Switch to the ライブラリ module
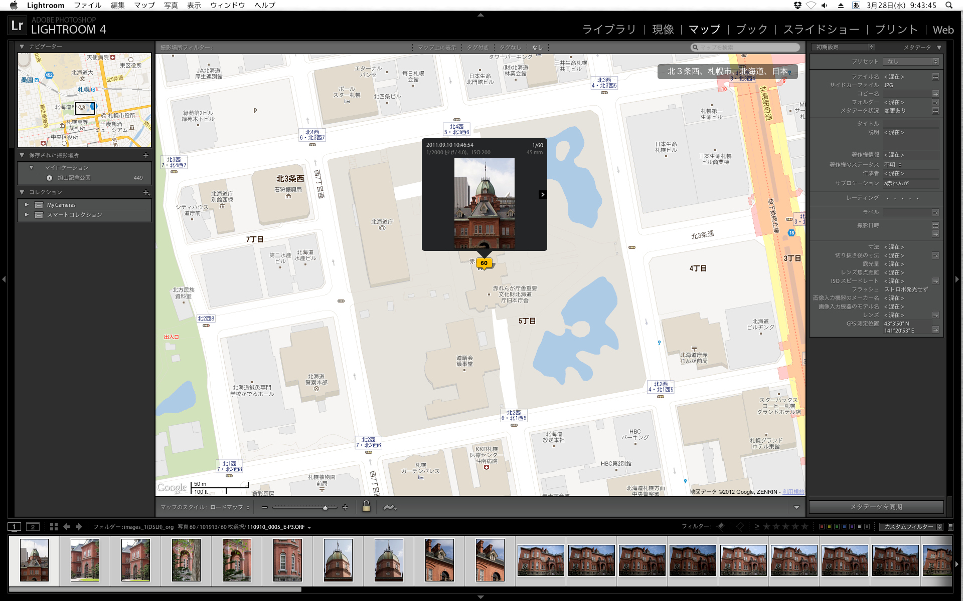The width and height of the screenshot is (963, 601). pyautogui.click(x=608, y=30)
